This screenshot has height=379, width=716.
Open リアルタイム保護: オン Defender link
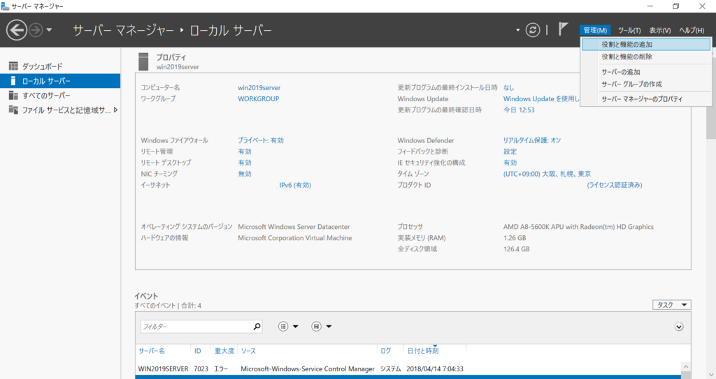coord(532,140)
